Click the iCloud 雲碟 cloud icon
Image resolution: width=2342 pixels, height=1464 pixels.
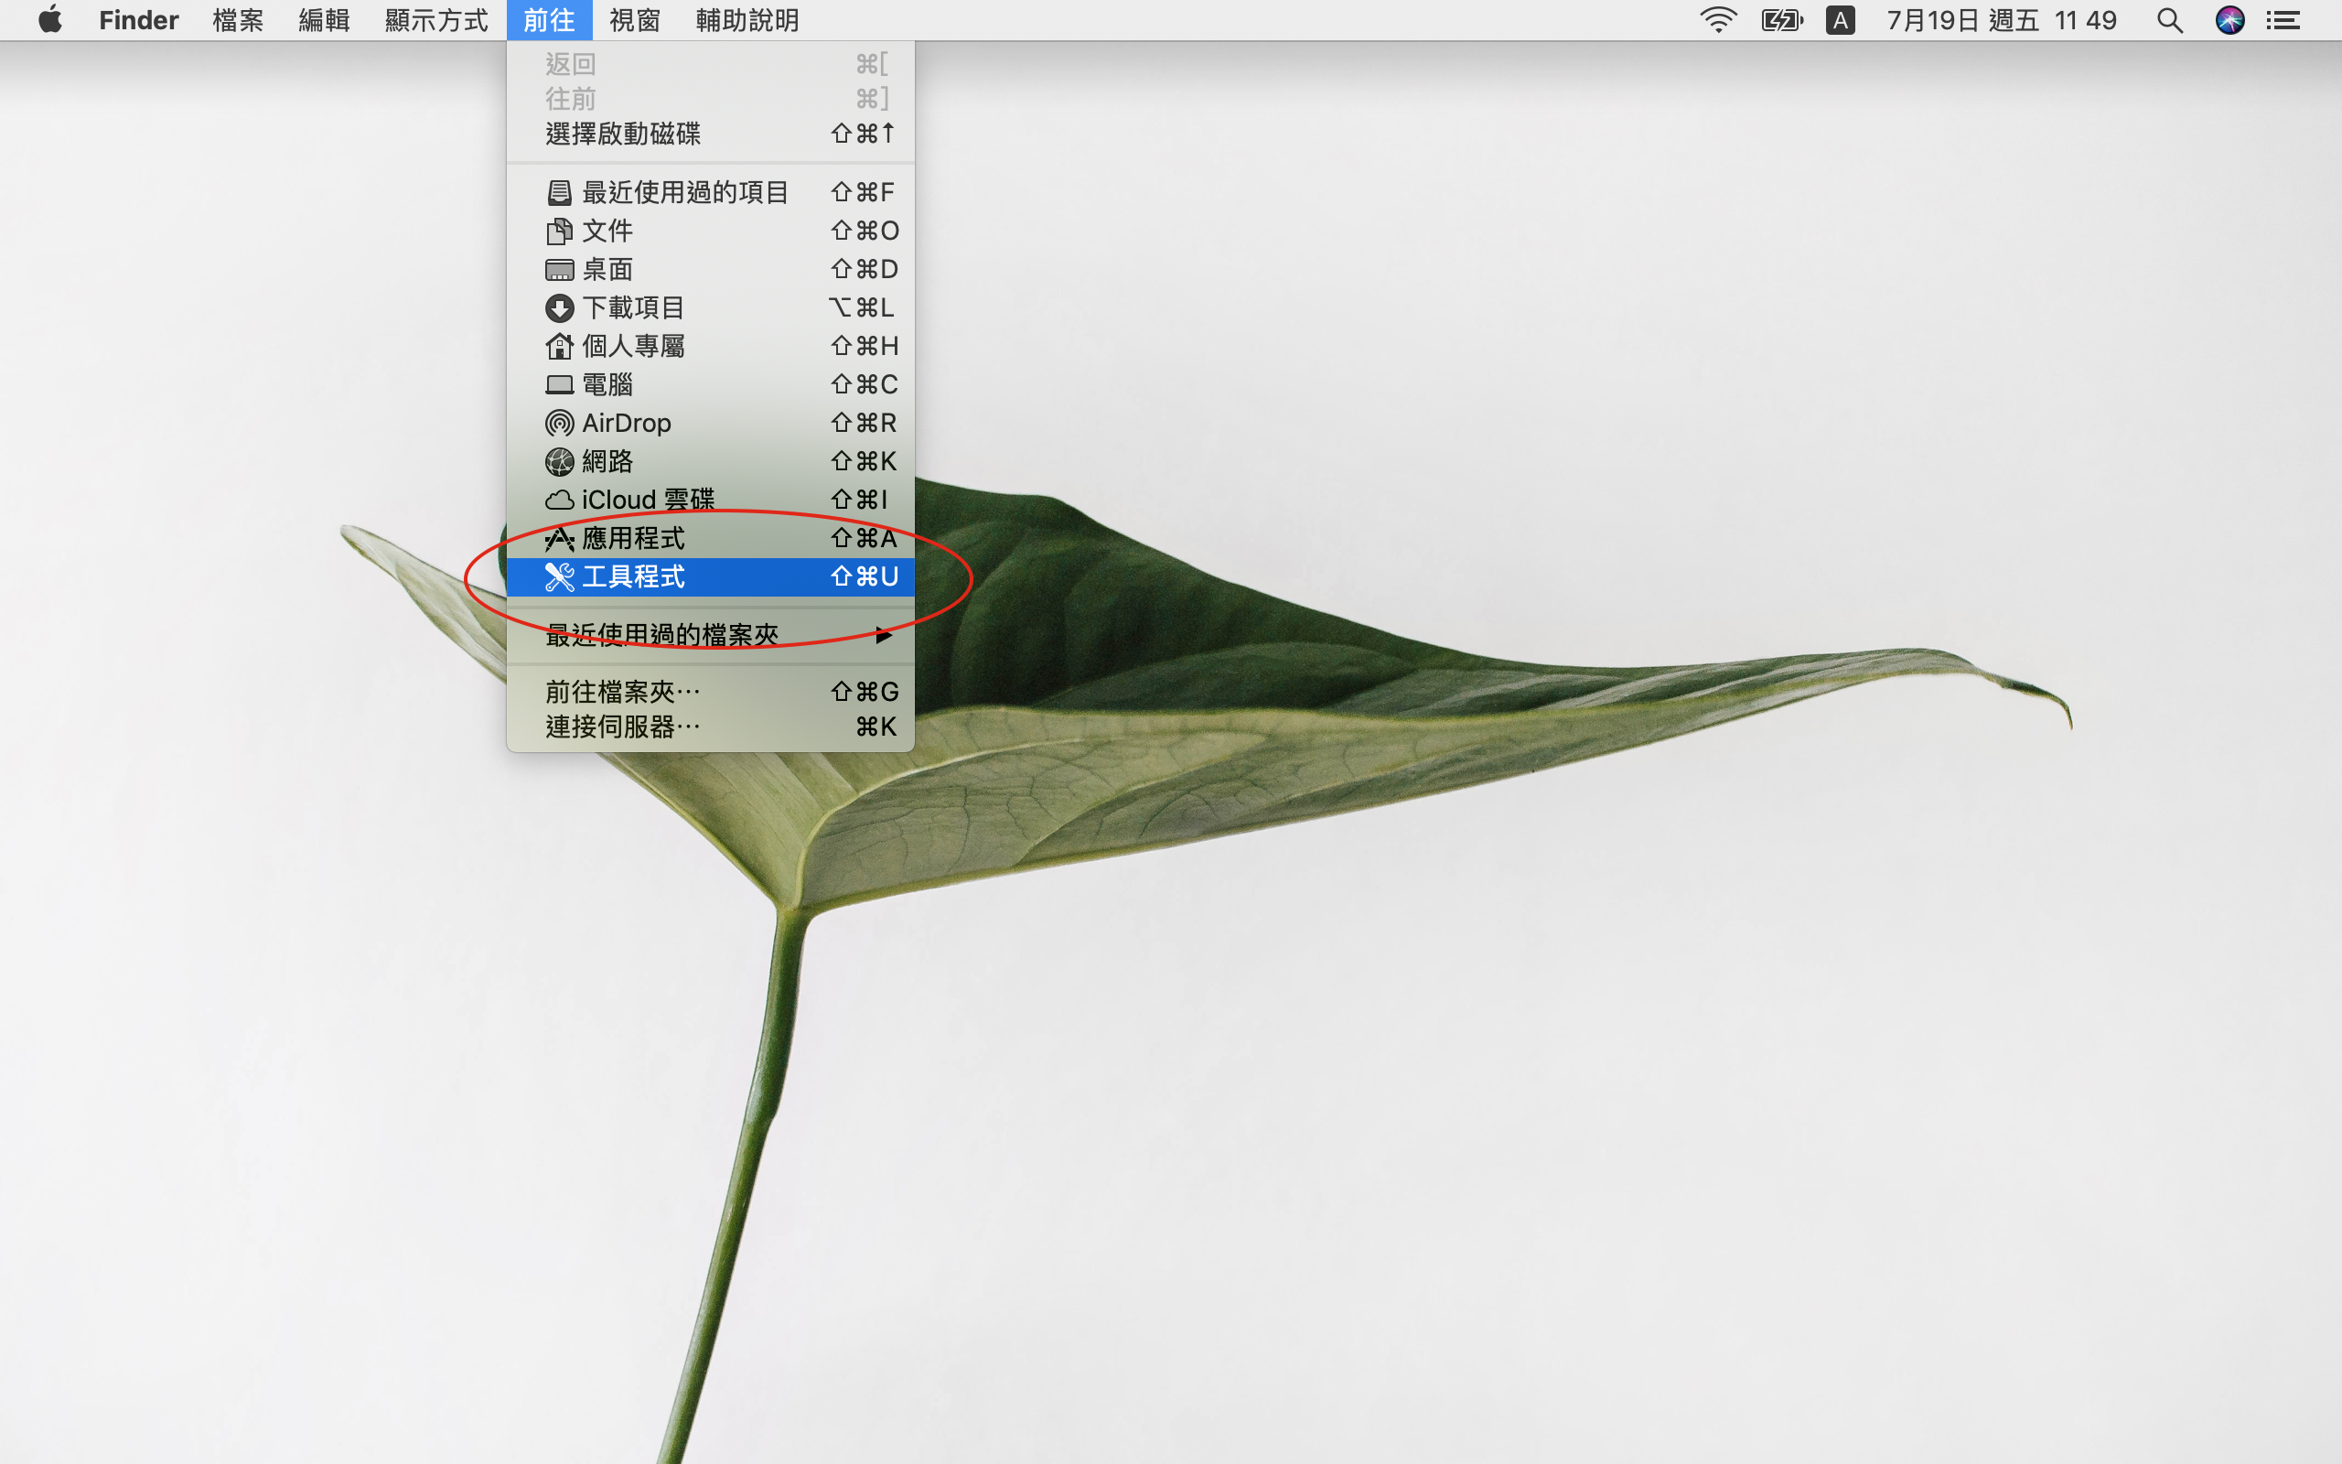pos(559,500)
